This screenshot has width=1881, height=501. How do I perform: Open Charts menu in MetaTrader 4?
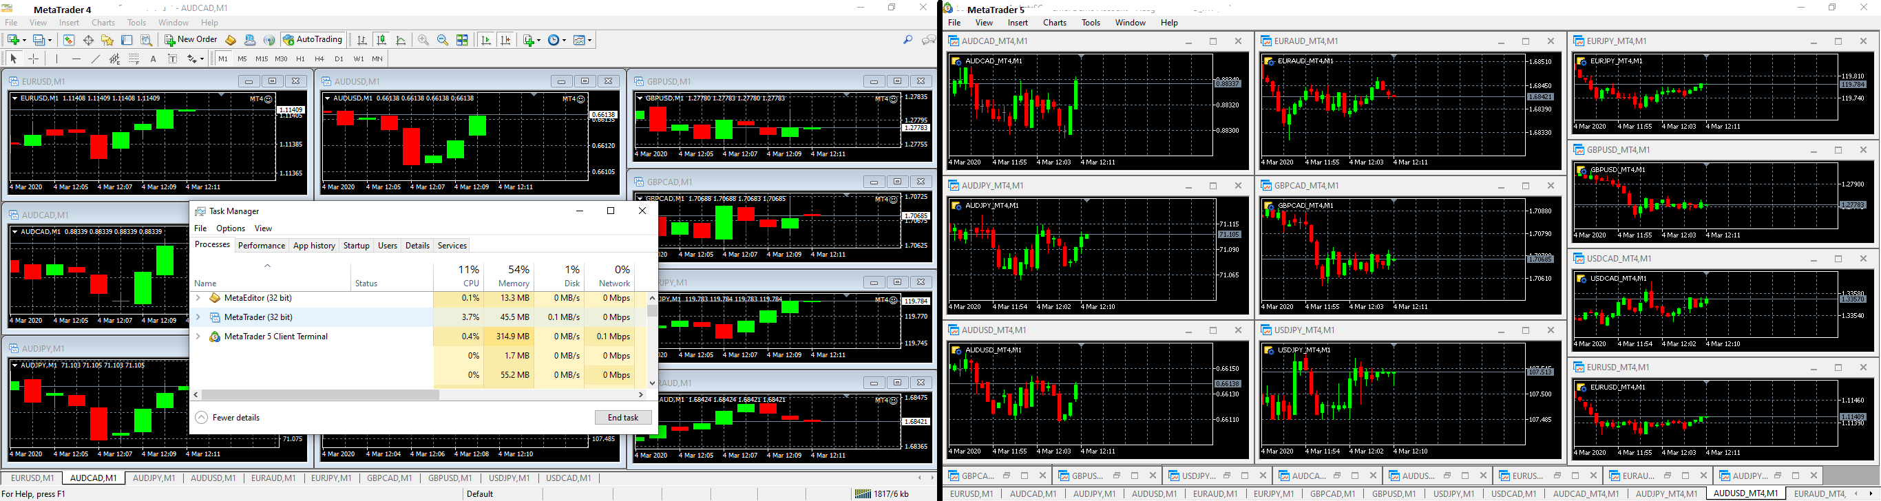tap(103, 23)
